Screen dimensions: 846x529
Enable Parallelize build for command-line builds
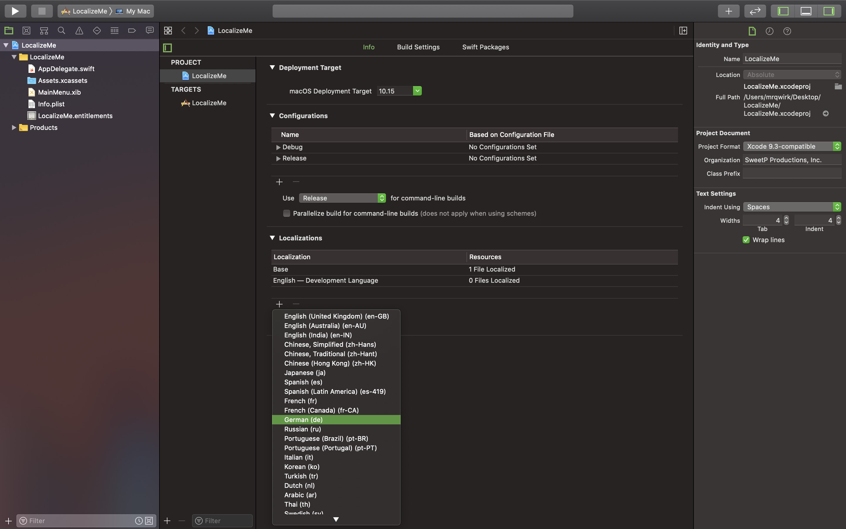[287, 213]
